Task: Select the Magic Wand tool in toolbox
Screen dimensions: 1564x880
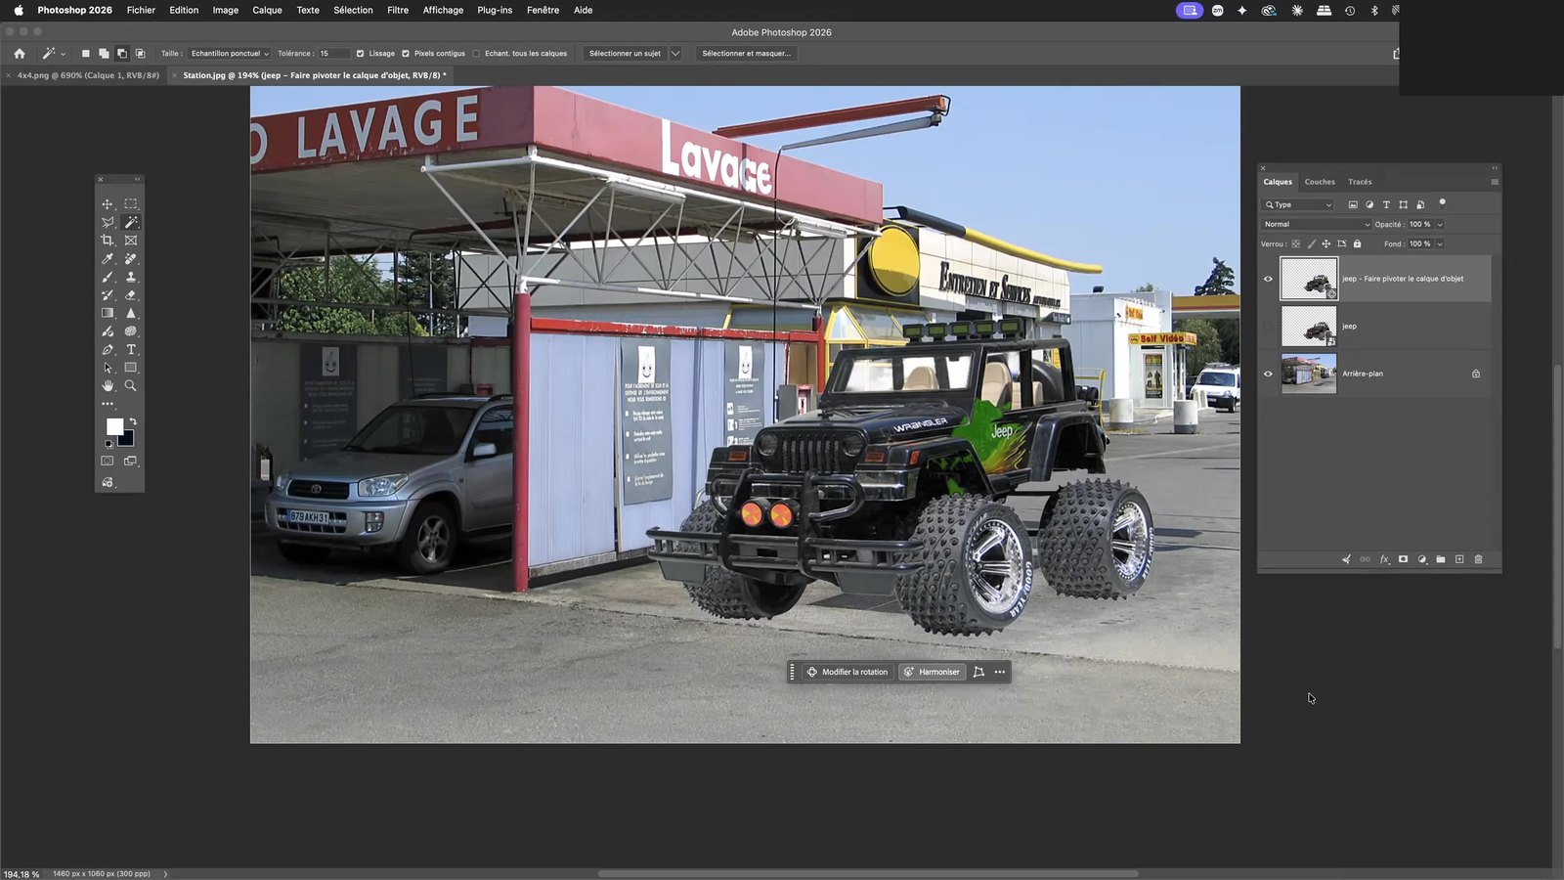Action: pos(131,222)
